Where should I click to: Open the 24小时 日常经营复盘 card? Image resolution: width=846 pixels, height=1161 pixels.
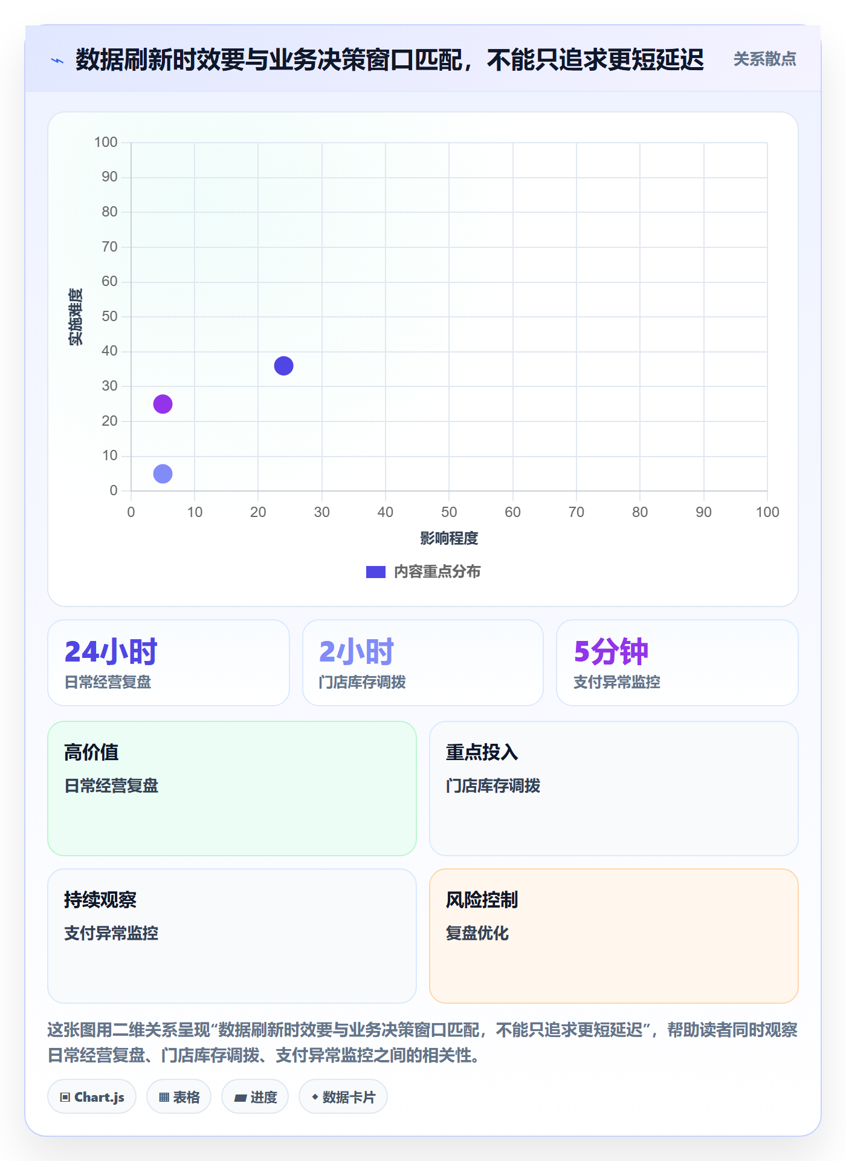pos(169,663)
